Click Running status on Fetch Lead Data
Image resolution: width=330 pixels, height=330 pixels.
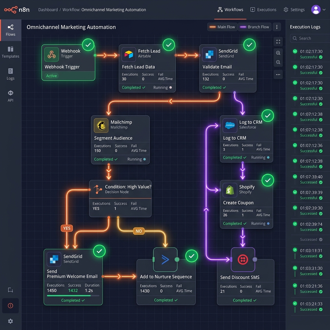(162, 88)
